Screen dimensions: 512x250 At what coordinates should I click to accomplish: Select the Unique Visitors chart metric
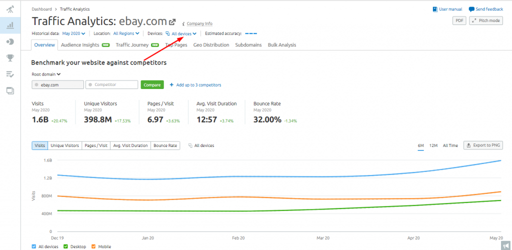(64, 145)
